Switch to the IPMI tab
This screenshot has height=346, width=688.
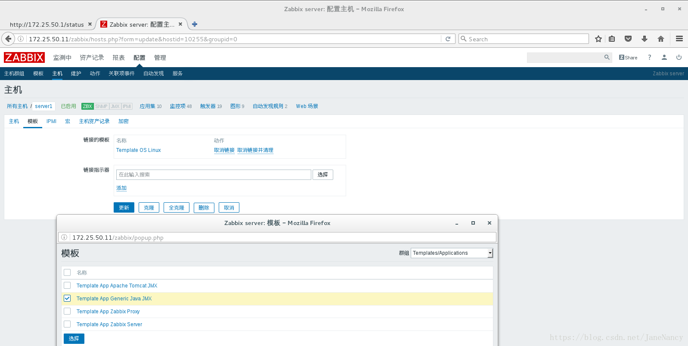[52, 121]
